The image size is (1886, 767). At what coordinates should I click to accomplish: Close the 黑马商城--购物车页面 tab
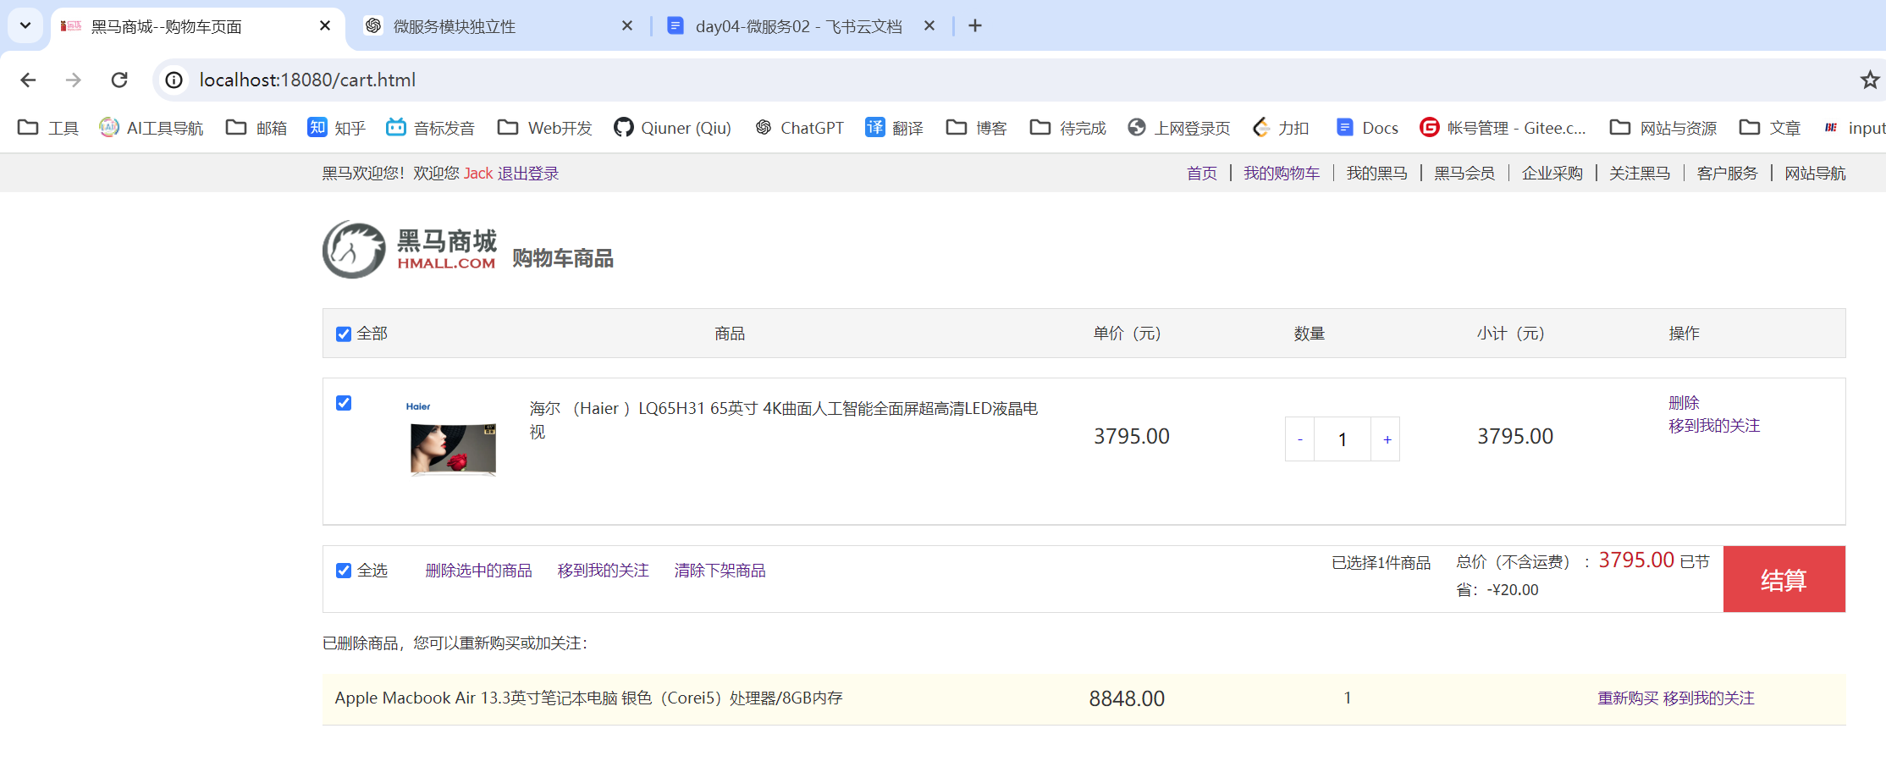click(325, 26)
